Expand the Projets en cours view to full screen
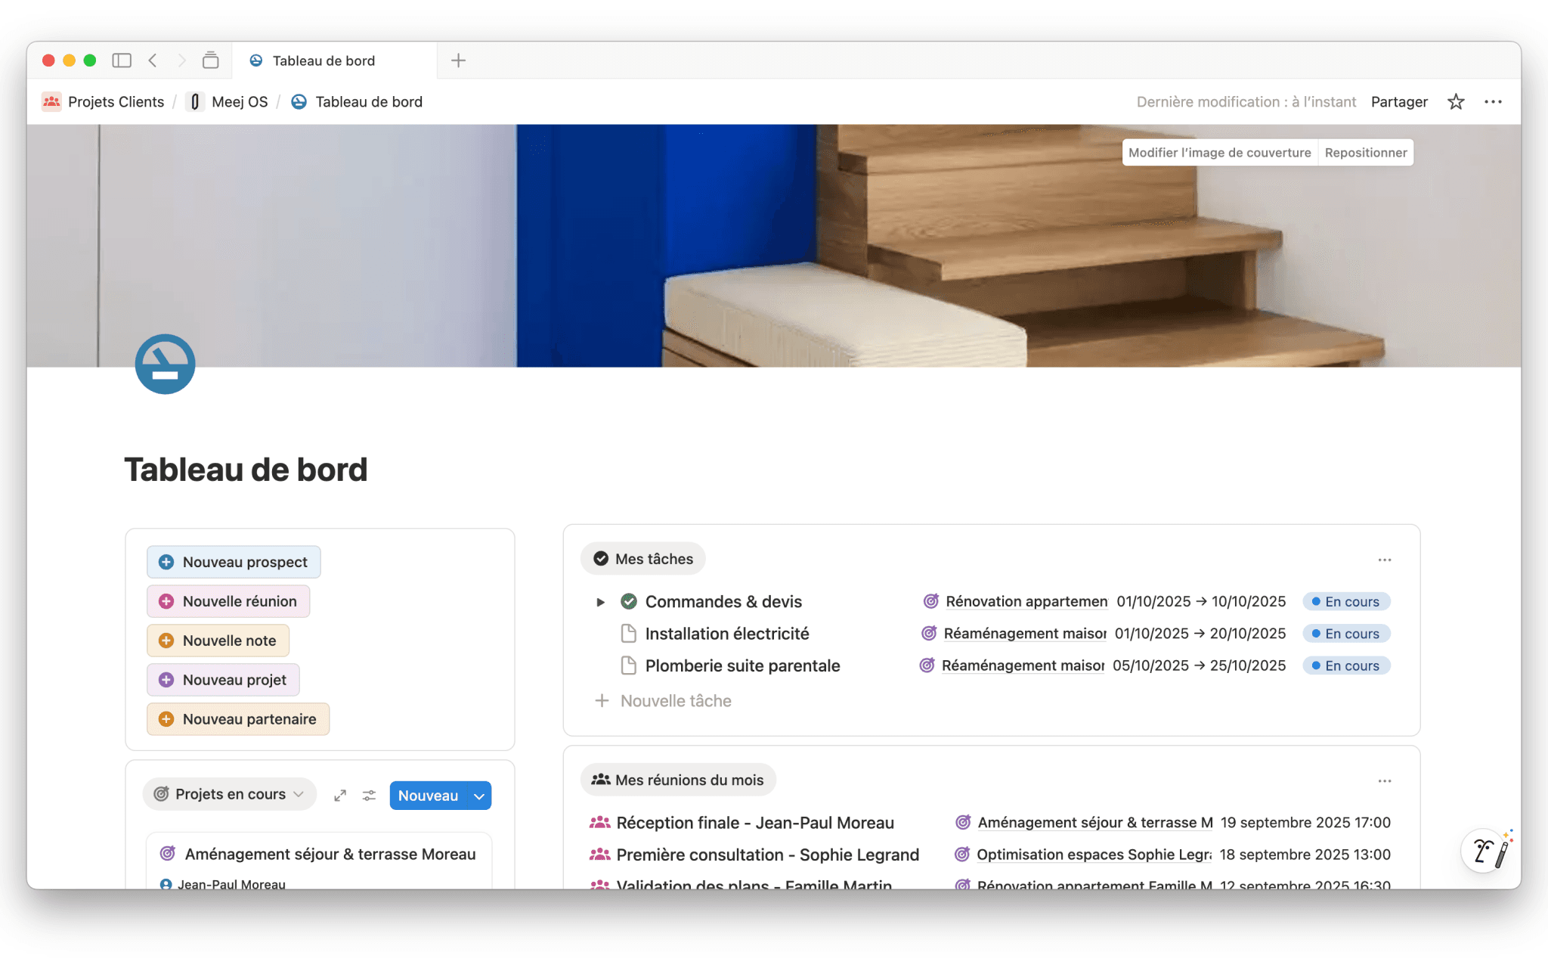 pyautogui.click(x=340, y=795)
